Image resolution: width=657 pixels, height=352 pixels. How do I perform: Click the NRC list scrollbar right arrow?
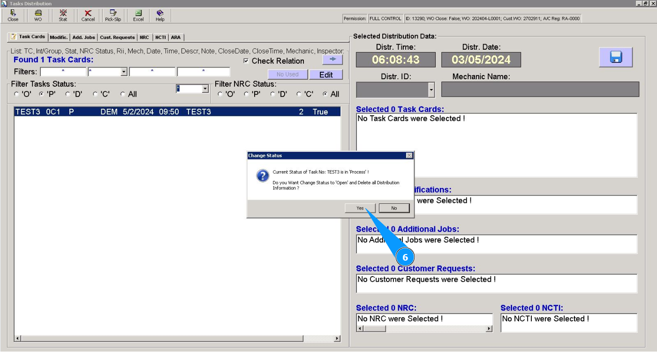coord(489,329)
